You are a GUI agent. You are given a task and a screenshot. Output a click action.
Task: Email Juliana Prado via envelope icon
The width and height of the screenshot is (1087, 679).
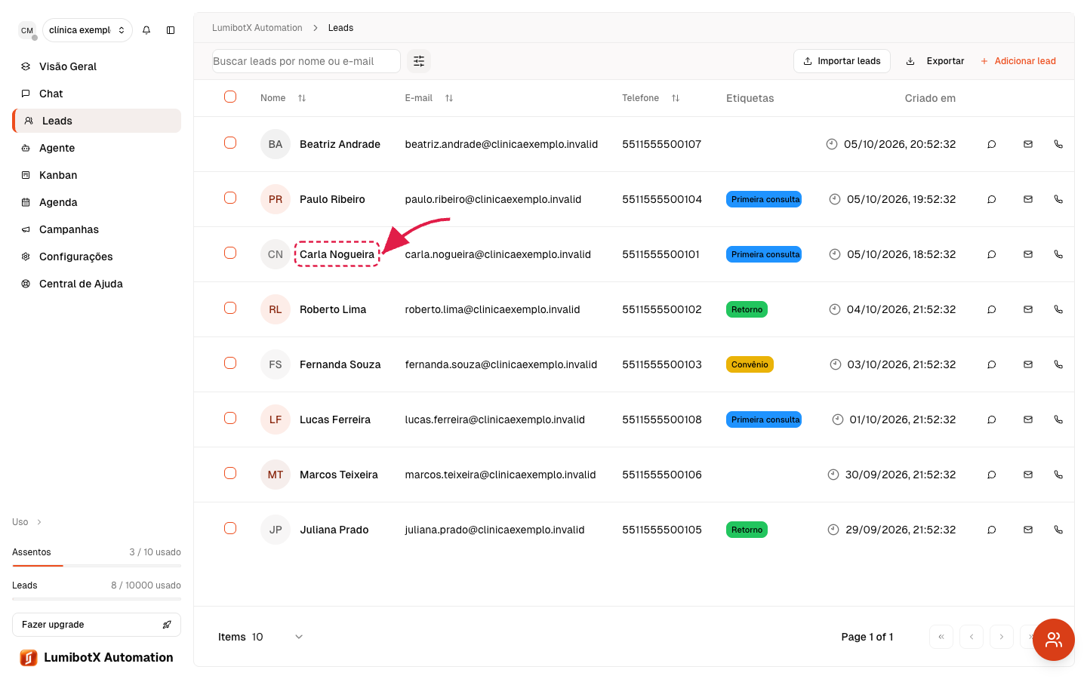(1028, 530)
